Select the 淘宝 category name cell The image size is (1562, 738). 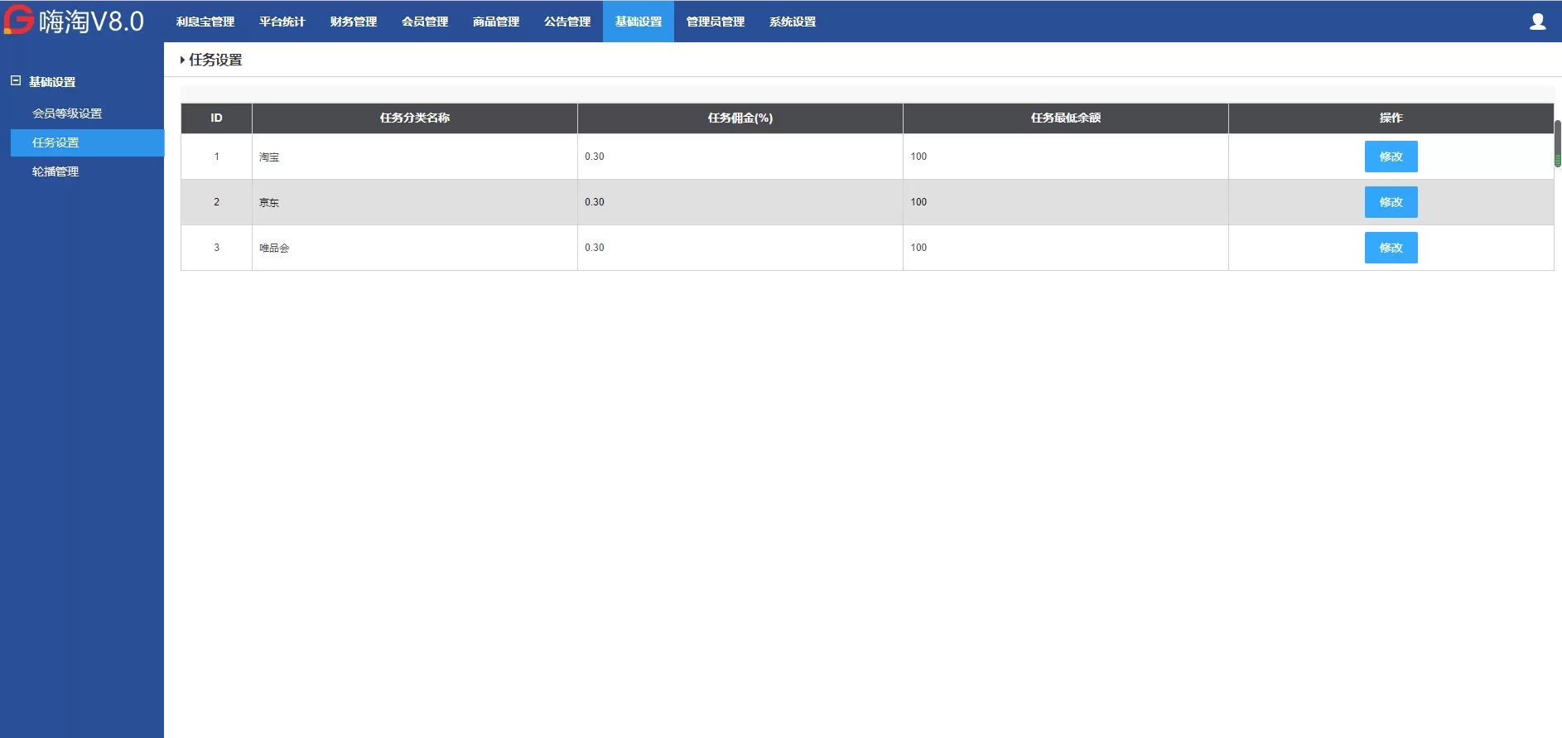click(415, 157)
